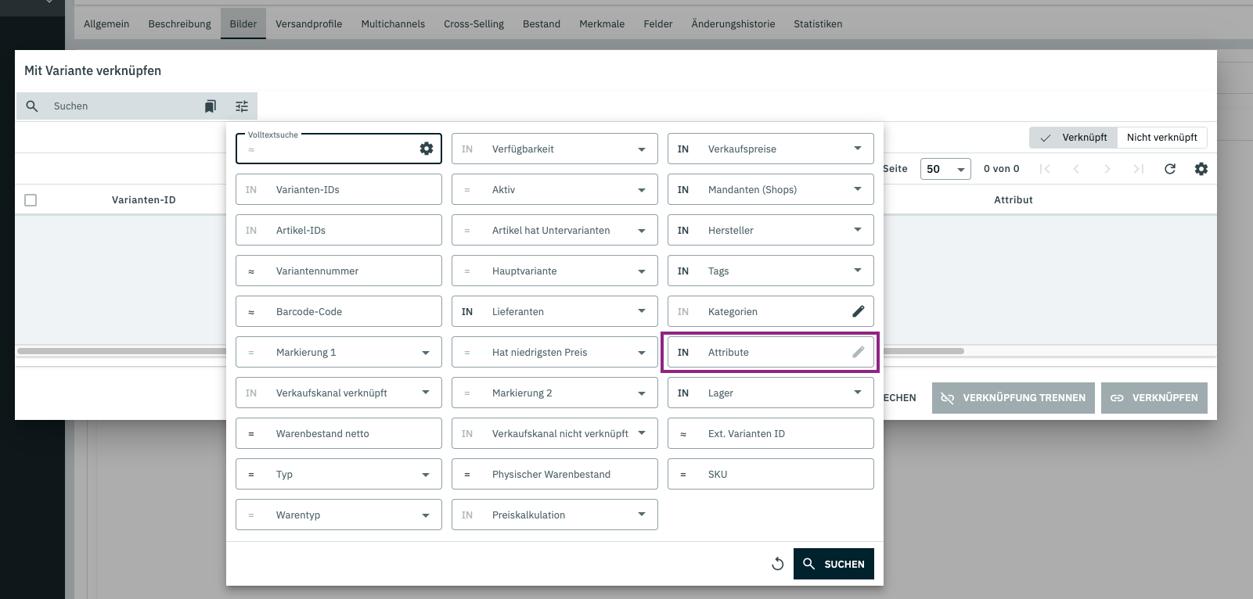The height and width of the screenshot is (599, 1253).
Task: Click the Attribute pencil edit icon
Action: coord(858,352)
